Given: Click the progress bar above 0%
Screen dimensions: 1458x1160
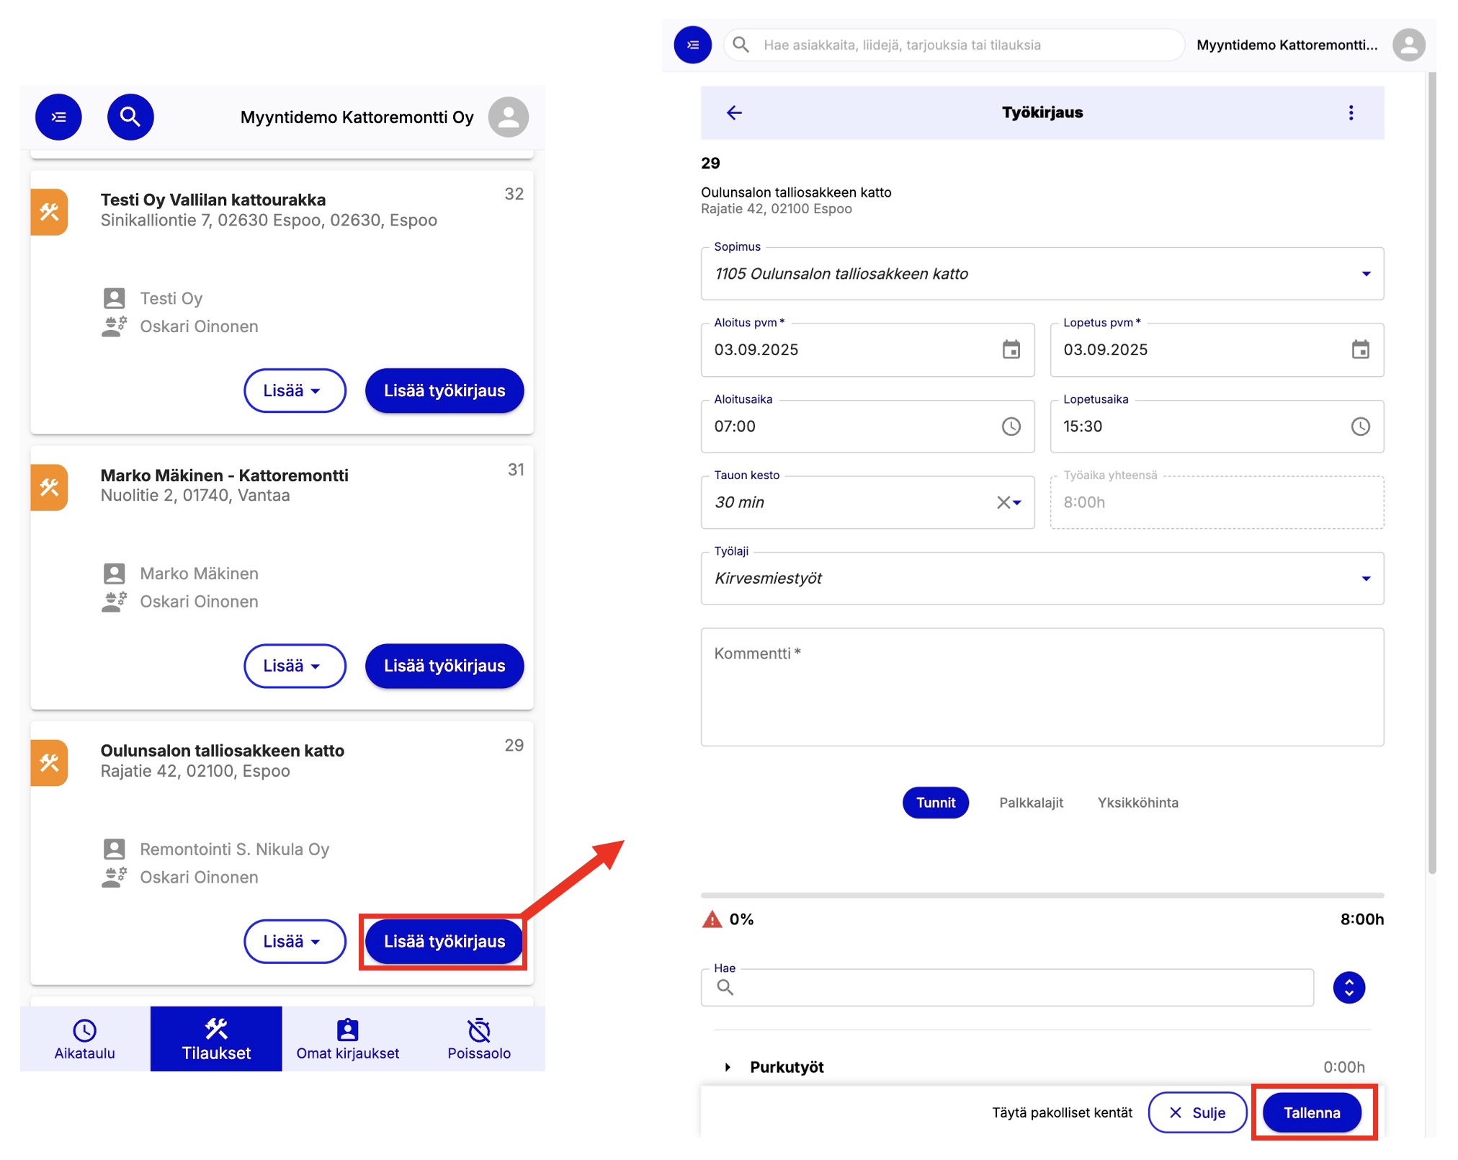Looking at the screenshot, I should [x=1042, y=896].
